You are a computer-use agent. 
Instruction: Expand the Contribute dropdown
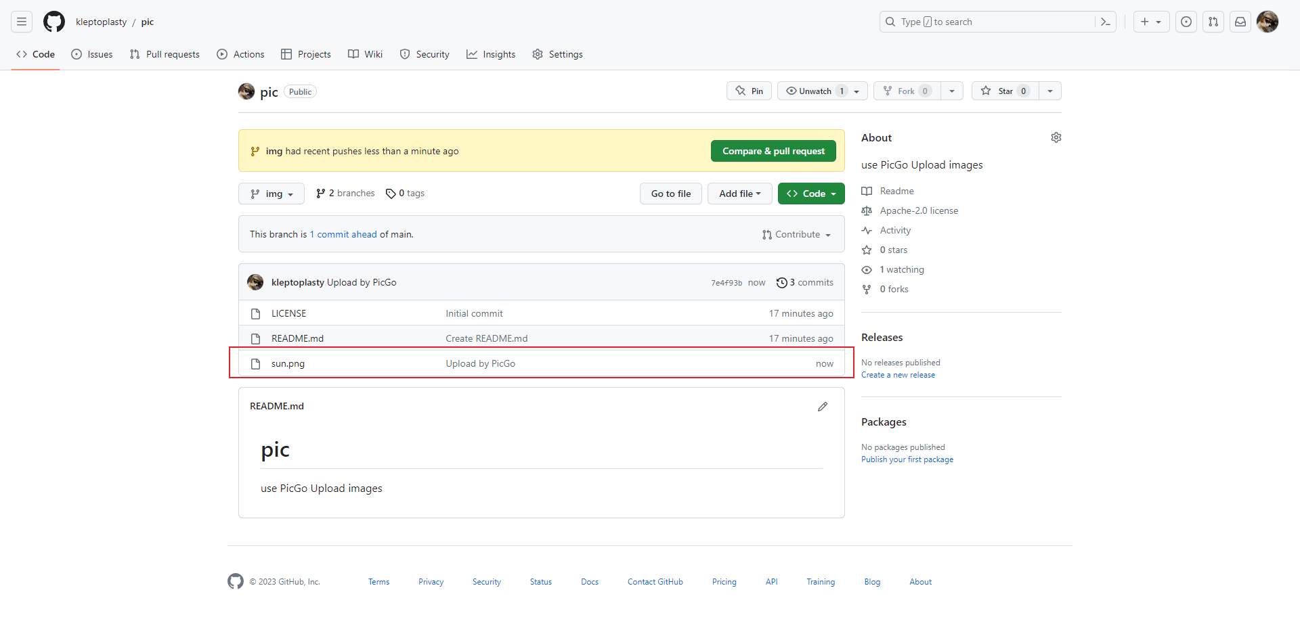(796, 234)
